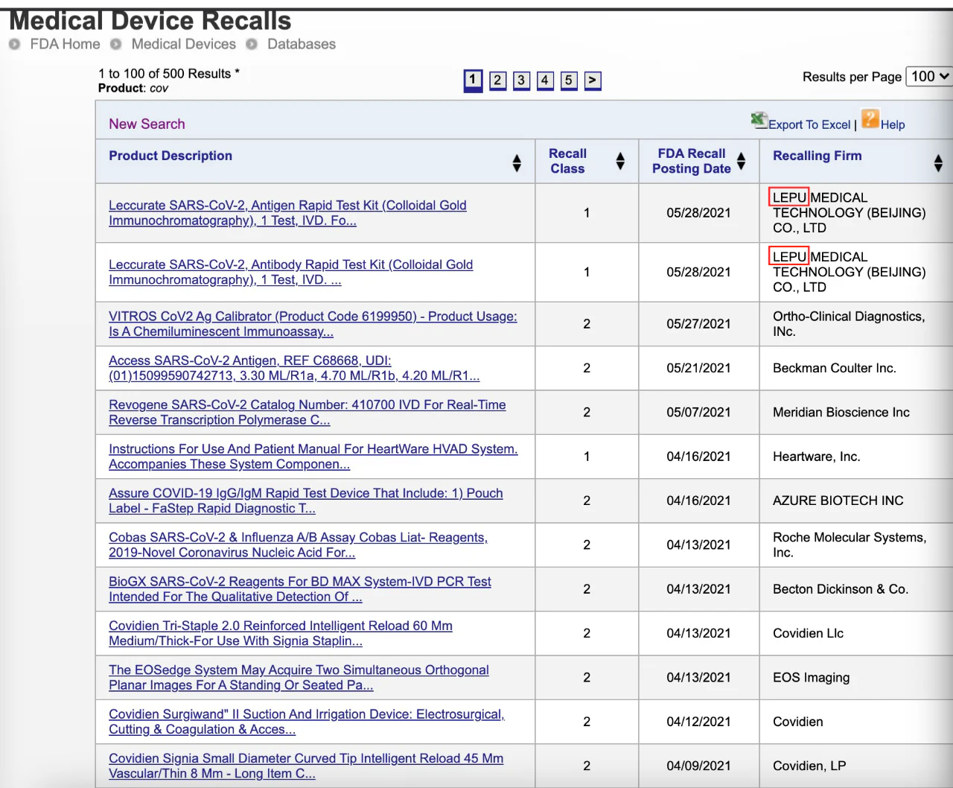
Task: Sort by Recall Class column arrows
Action: pos(620,162)
